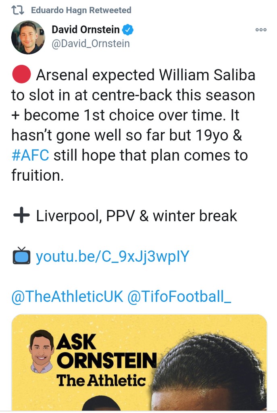Click the blue verified badge
Viewport: 277px width, 413px height.
point(128,29)
